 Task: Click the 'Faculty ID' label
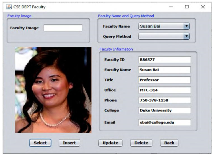click(114, 60)
